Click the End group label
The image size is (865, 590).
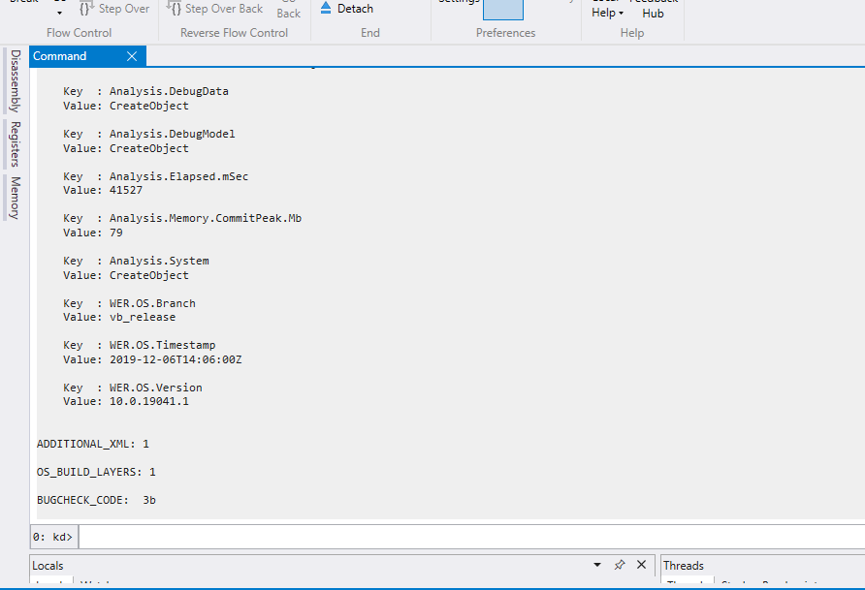click(370, 33)
